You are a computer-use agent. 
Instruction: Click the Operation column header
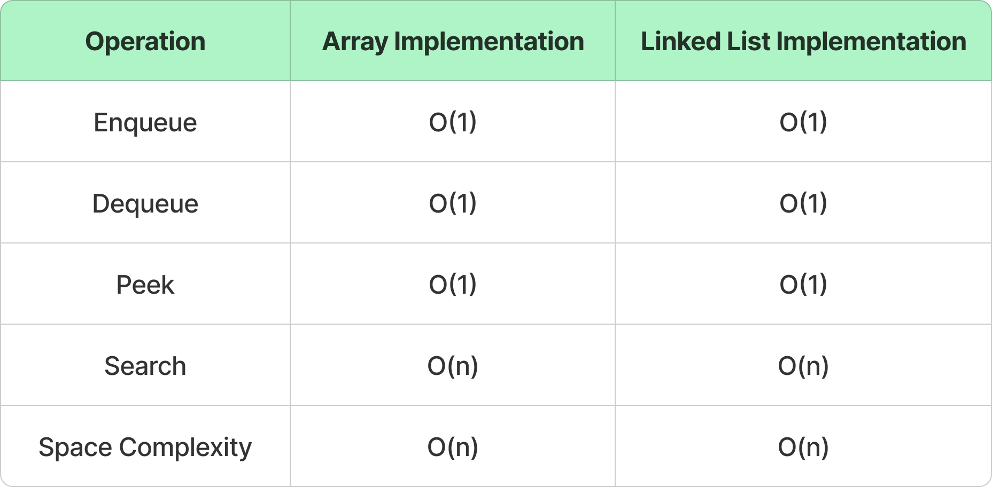click(x=145, y=42)
